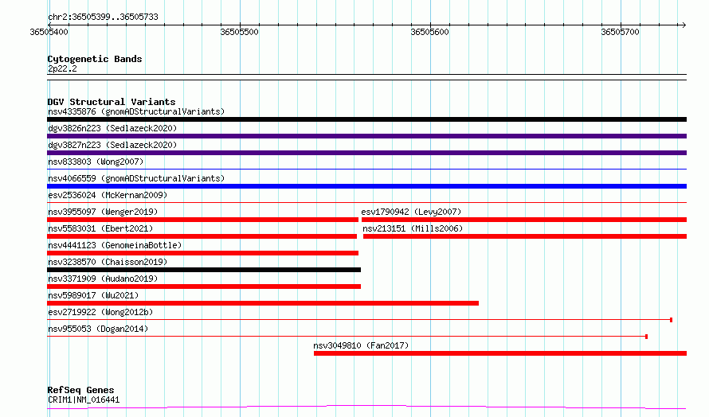Click the red nsv3049810 variant bar
The height and width of the screenshot is (417, 709).
point(500,353)
